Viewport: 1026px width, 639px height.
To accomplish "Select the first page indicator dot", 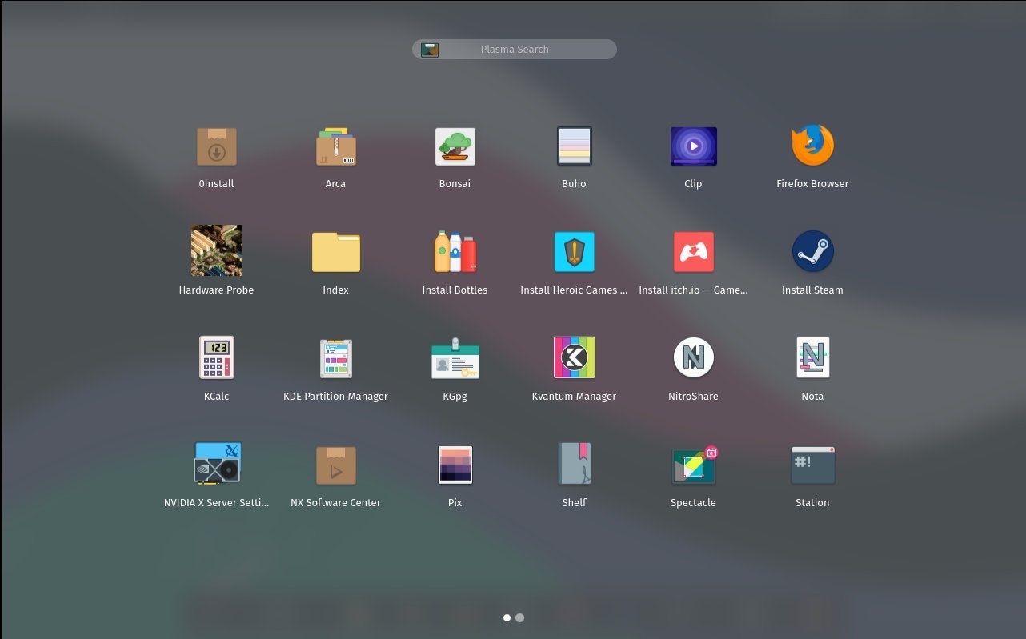I will (507, 617).
